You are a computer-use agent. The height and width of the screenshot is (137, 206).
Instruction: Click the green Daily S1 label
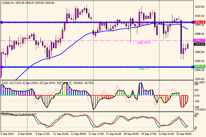click(x=144, y=69)
